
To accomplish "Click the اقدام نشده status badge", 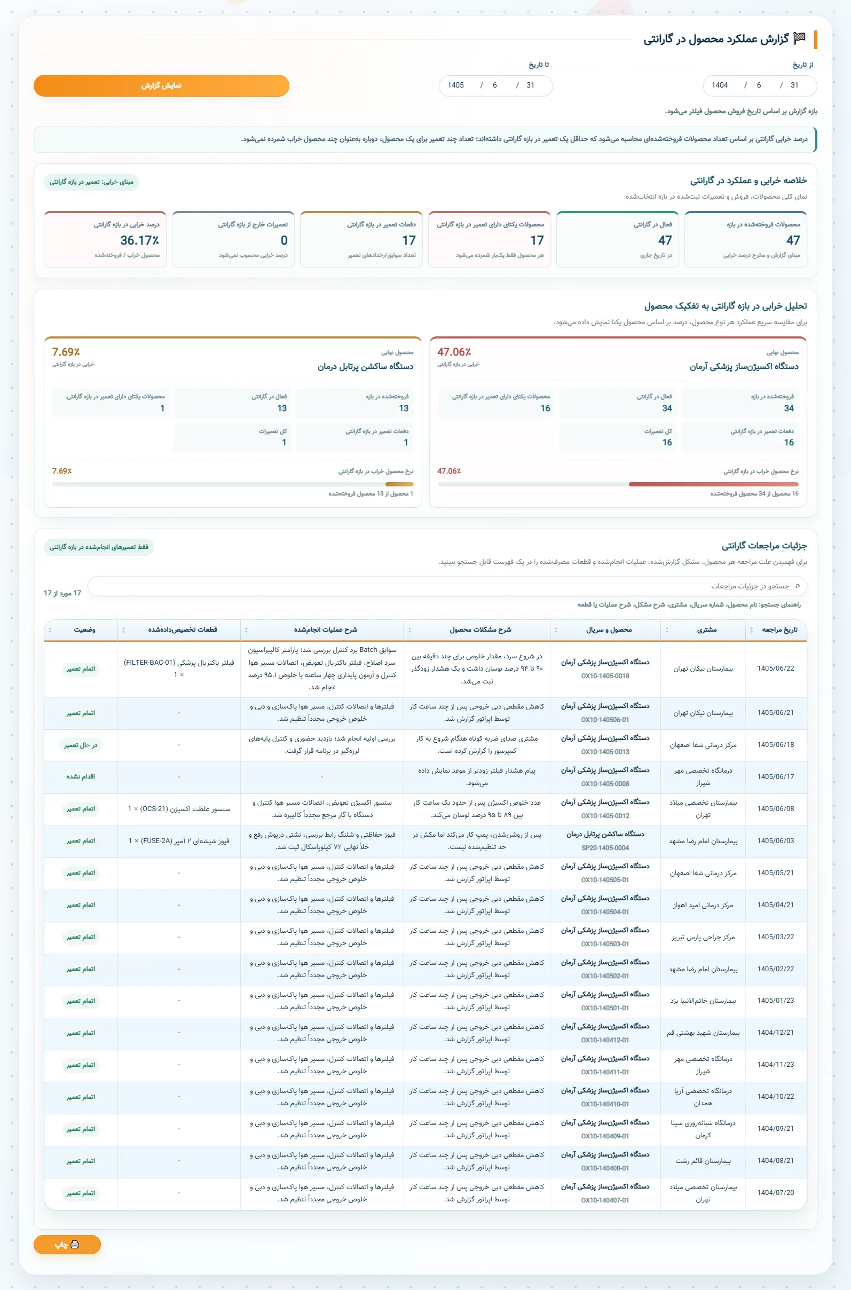I will (x=81, y=776).
